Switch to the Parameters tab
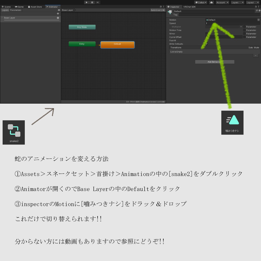261x261 pixels. (16, 10)
